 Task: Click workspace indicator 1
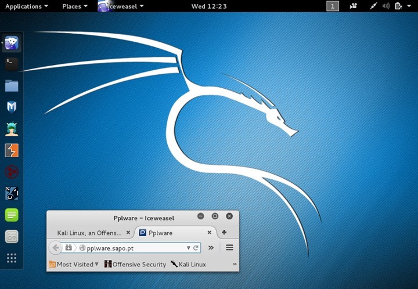pyautogui.click(x=333, y=6)
